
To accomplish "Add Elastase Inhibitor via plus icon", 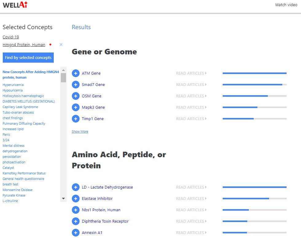I will point(76,199).
